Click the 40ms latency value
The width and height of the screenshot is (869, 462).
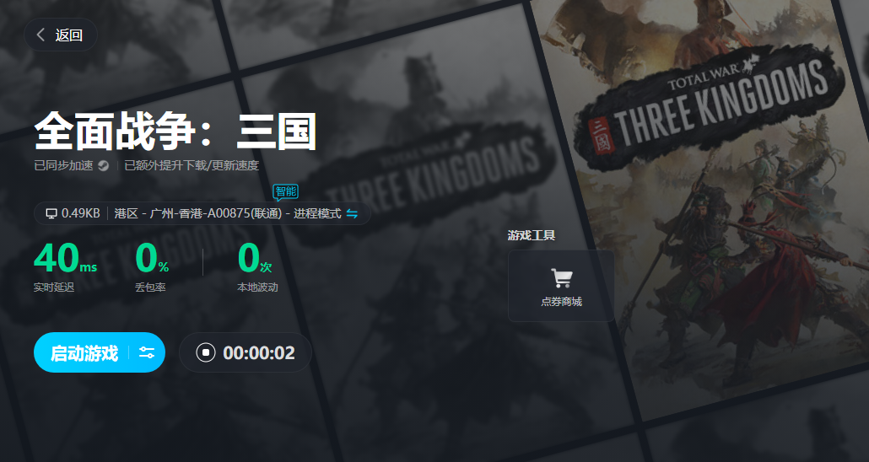pos(66,258)
